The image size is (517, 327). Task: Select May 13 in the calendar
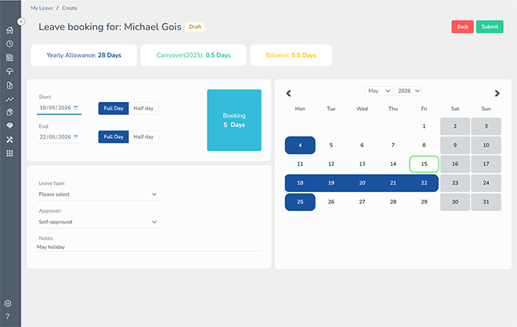click(x=362, y=164)
